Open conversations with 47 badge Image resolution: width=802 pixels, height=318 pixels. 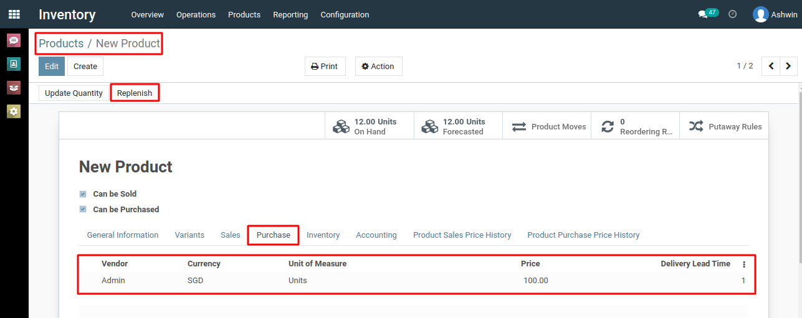point(708,14)
